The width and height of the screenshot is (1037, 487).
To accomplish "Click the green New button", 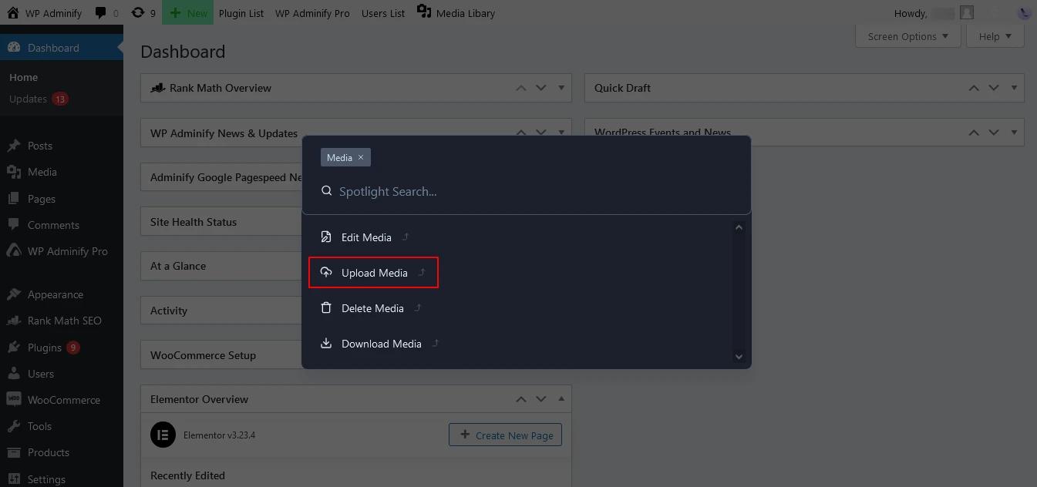I will 187,13.
